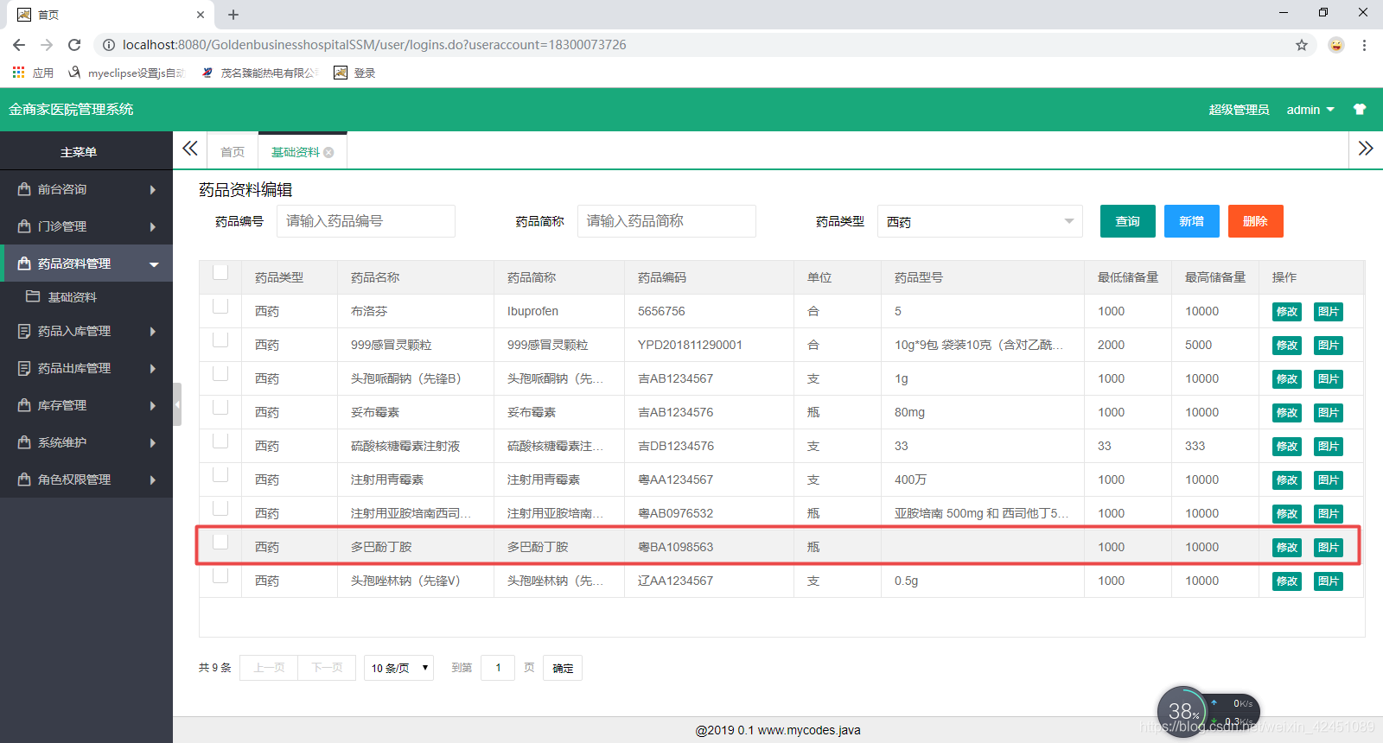Click the 前台咨询 bag icon in sidebar
Viewport: 1383px width, 743px height.
[x=24, y=188]
